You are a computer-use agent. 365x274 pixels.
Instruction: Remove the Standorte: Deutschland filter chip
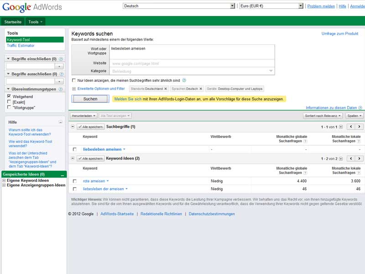[166, 89]
